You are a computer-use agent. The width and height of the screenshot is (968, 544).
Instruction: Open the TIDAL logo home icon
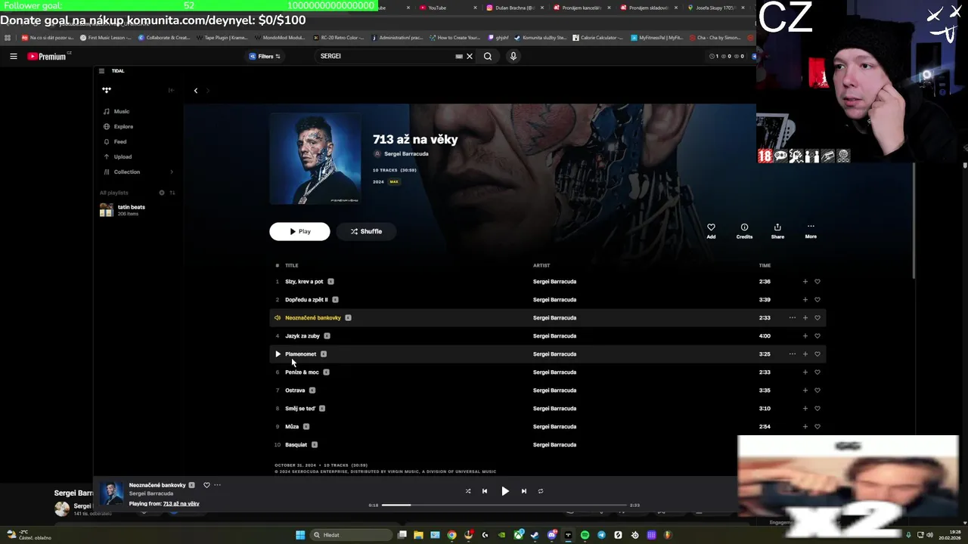(x=107, y=90)
